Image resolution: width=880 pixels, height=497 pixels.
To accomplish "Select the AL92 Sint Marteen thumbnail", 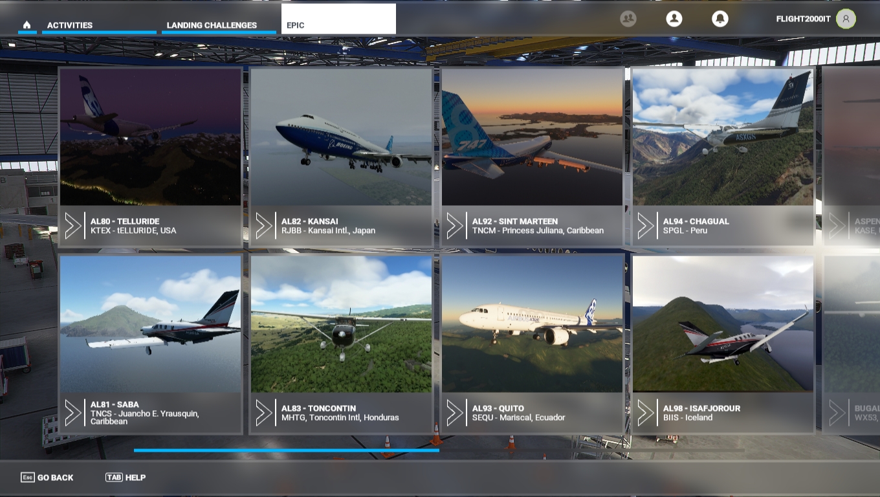I will [532, 137].
